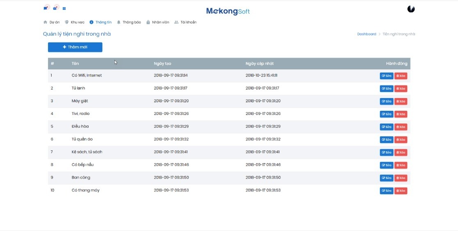Open the mail envelope notification icon
Screen dimensions: 458x231
tap(56, 8)
